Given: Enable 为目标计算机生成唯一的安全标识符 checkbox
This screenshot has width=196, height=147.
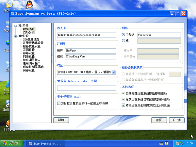Looking at the screenshot, I should coord(58,103).
